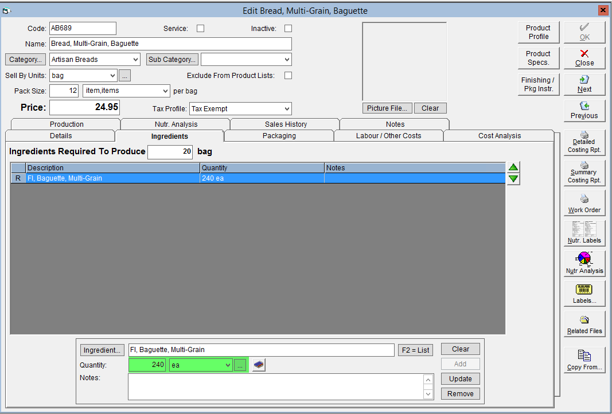Viewport: 612px width, 414px height.
Task: Click ellipsis button beside Sell By Units
Action: (124, 75)
